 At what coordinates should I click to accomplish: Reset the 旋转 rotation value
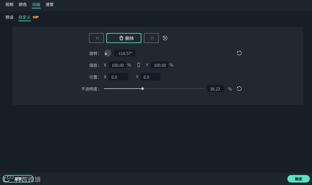tap(239, 53)
